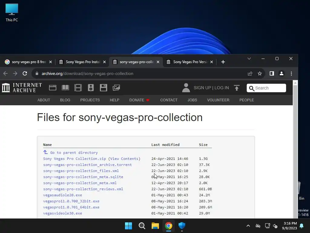310x233 pixels.
Task: Open a new browser tab
Action: [x=223, y=62]
